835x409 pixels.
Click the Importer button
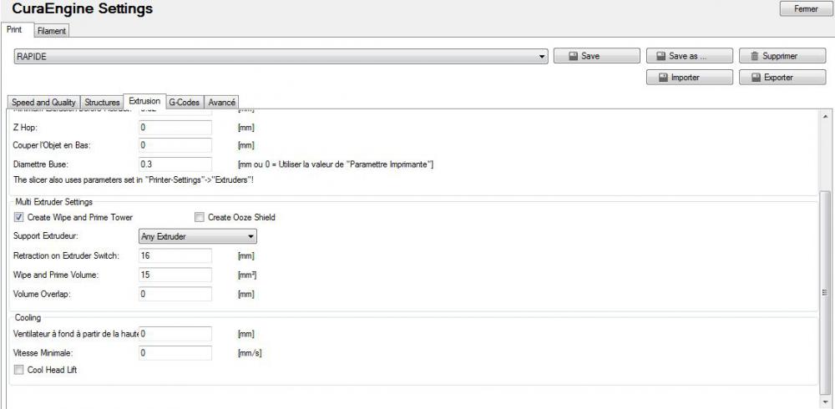690,78
